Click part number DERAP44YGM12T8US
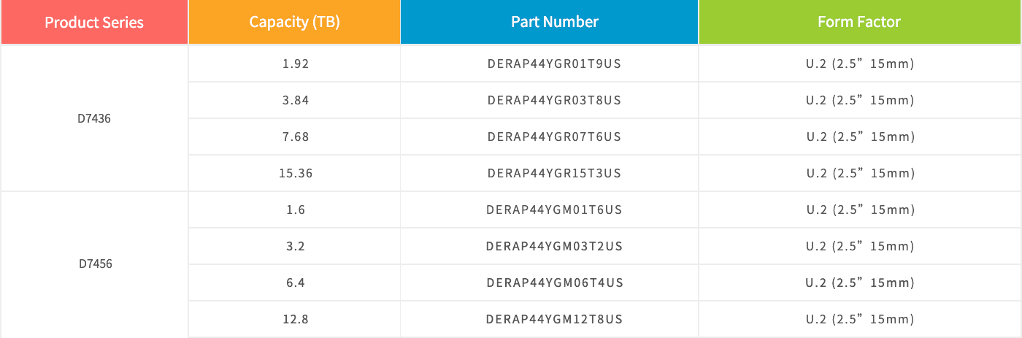 (554, 319)
